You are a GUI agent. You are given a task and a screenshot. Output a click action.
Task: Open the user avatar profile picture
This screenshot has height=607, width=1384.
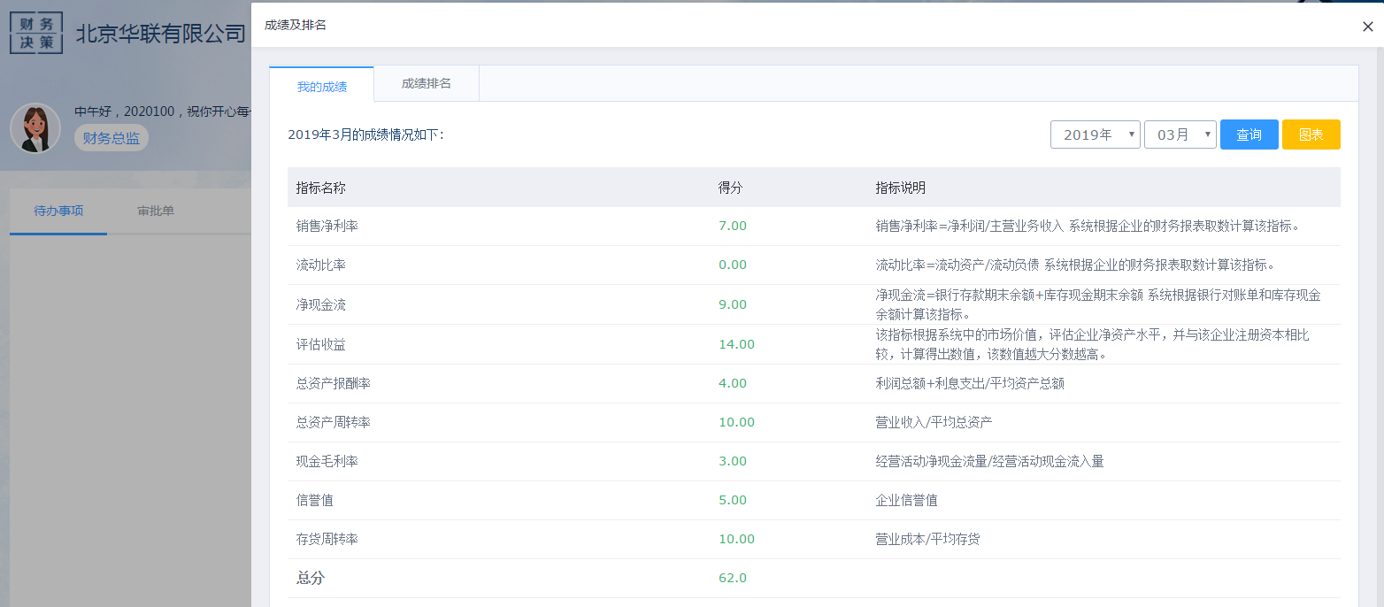click(x=35, y=128)
